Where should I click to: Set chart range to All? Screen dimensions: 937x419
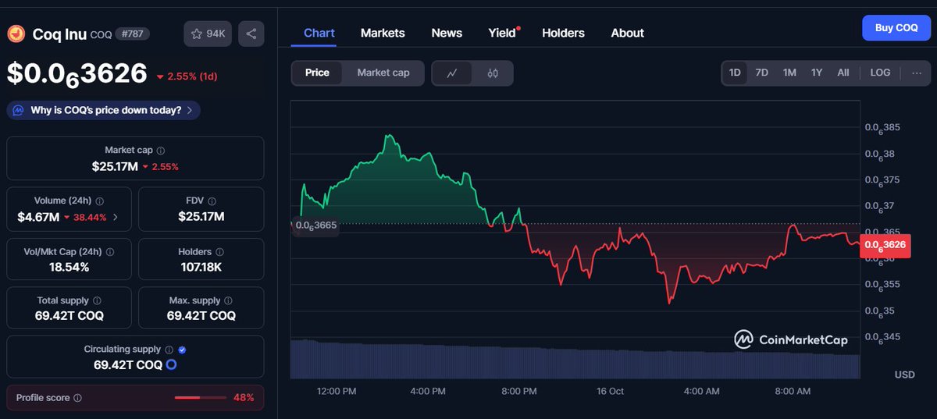click(843, 73)
